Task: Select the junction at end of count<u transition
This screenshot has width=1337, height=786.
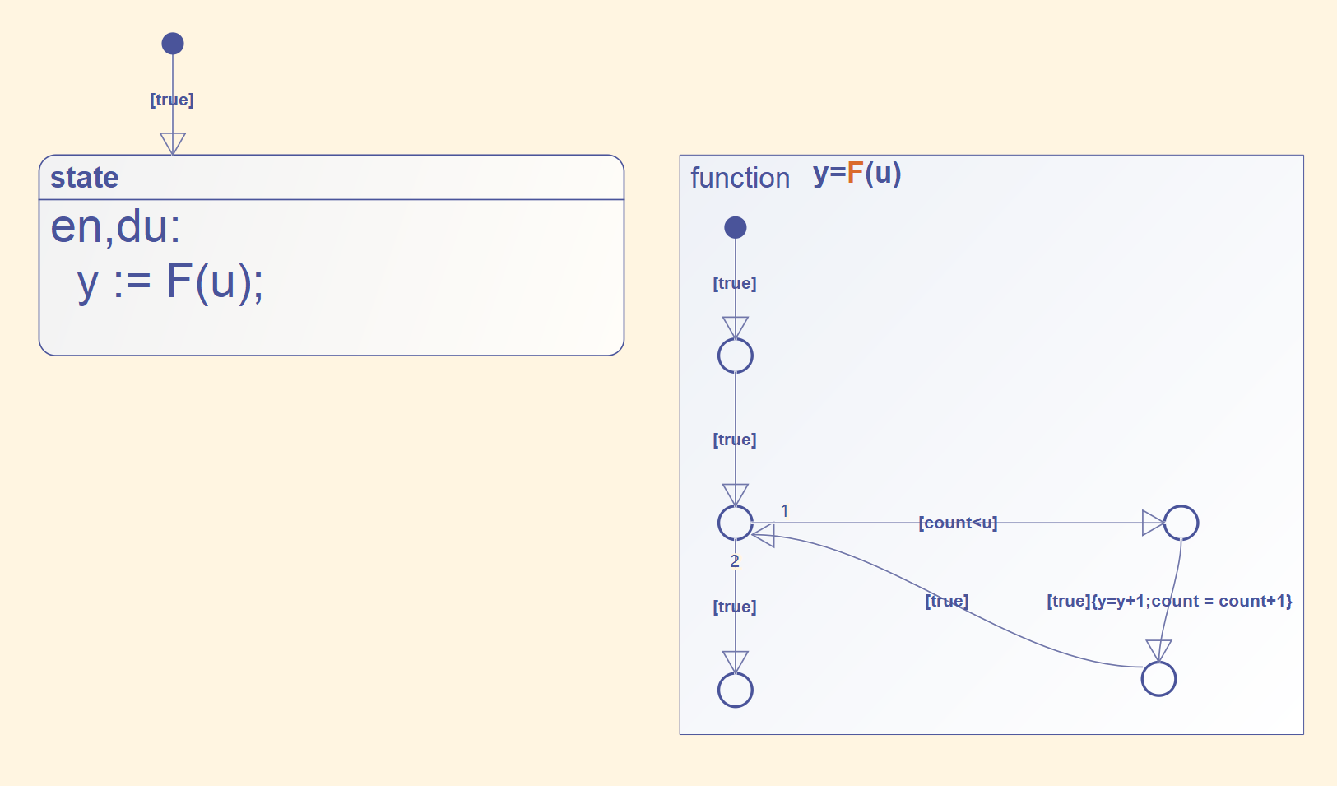Action: point(1181,523)
